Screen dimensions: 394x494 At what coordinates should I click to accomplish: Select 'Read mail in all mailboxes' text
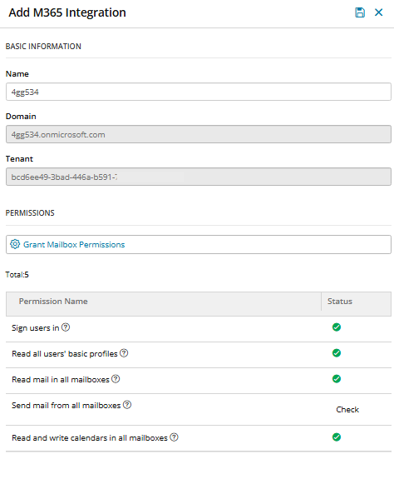61,380
